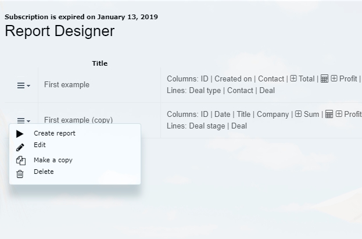
Task: Click the plus box icon before Sum
Action: tap(298, 114)
